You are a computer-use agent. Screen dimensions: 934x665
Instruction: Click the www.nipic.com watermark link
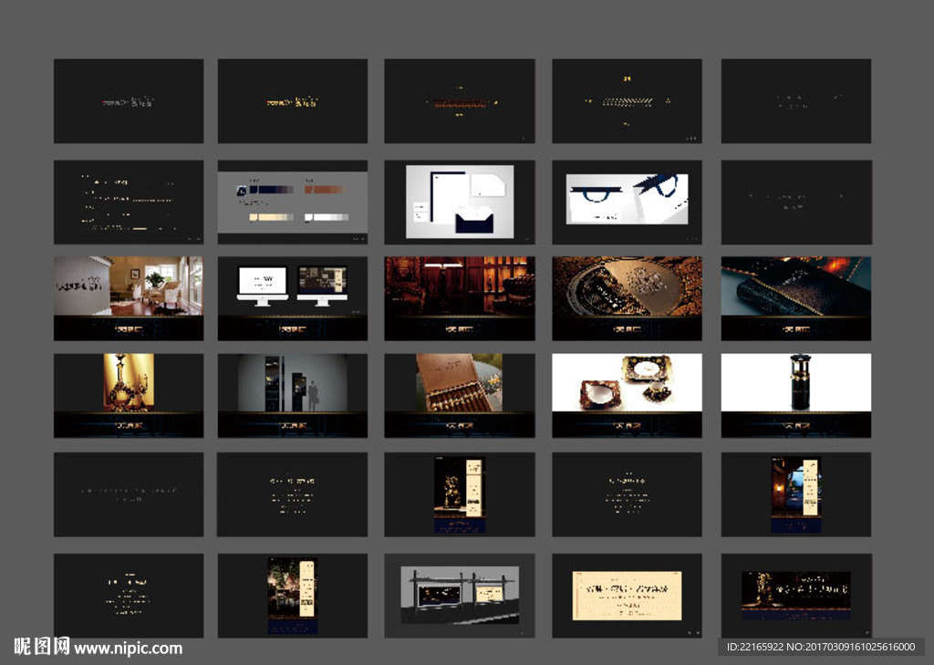tap(128, 649)
